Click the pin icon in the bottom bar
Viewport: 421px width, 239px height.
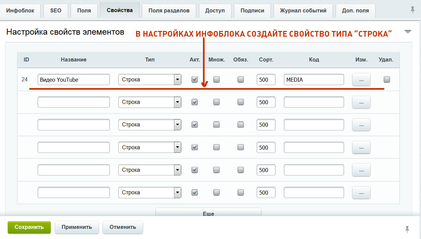[407, 229]
